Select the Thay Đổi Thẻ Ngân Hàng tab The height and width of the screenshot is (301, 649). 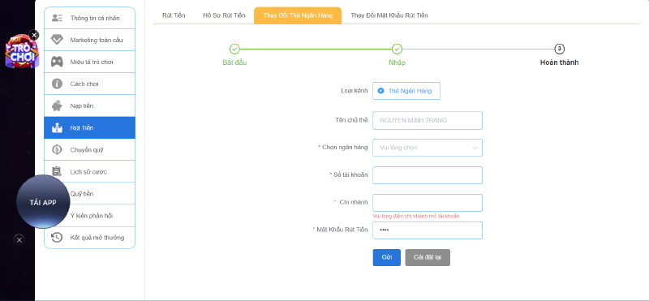[x=298, y=15]
